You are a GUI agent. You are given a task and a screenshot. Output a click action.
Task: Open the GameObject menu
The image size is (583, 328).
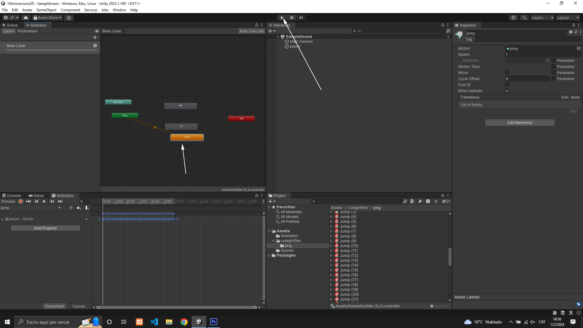[46, 10]
